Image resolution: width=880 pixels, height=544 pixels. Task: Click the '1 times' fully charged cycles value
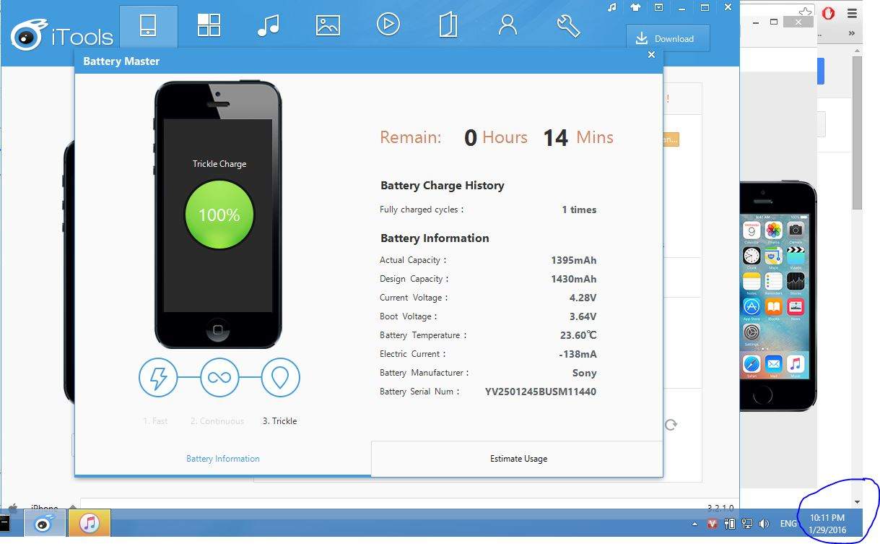click(x=579, y=210)
